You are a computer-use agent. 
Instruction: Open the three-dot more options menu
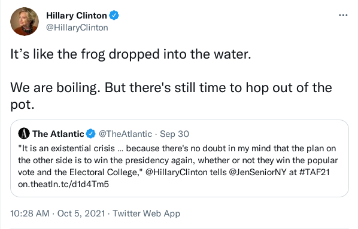pos(343,16)
